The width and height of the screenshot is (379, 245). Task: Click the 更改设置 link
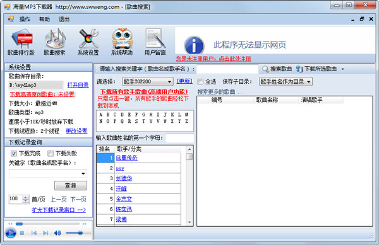(76, 131)
